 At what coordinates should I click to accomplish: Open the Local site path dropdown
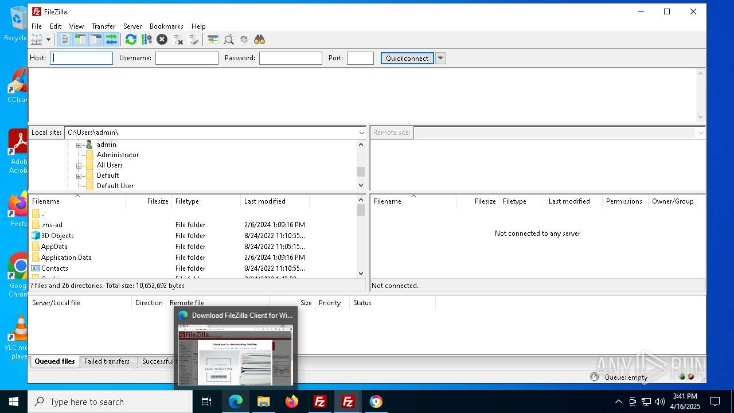point(361,133)
